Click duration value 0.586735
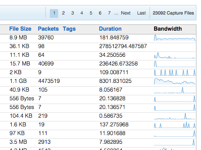The width and height of the screenshot is (201, 150). click(x=111, y=116)
